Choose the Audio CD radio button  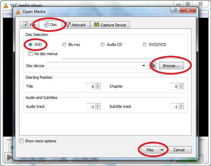[x=103, y=45]
